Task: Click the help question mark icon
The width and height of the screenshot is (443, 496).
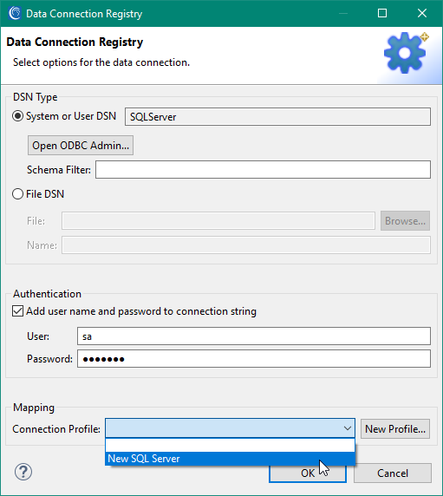Action: tap(23, 472)
